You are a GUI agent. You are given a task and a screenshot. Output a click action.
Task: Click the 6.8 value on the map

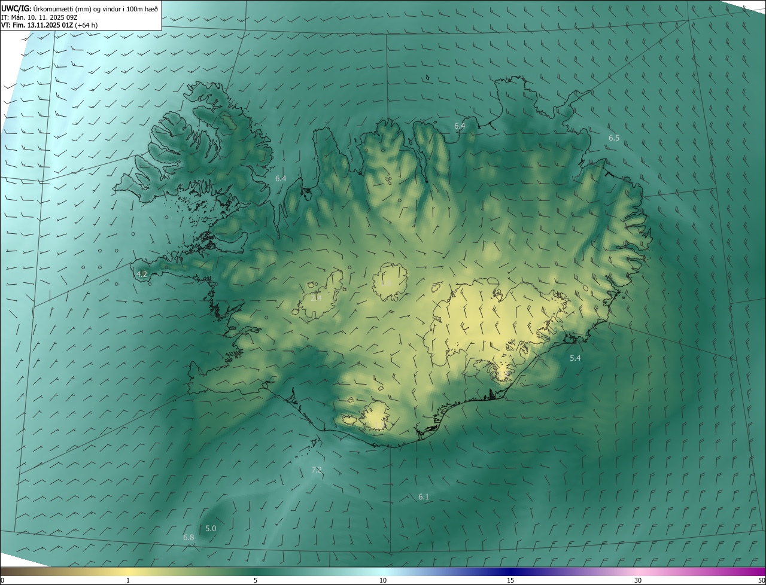point(189,538)
